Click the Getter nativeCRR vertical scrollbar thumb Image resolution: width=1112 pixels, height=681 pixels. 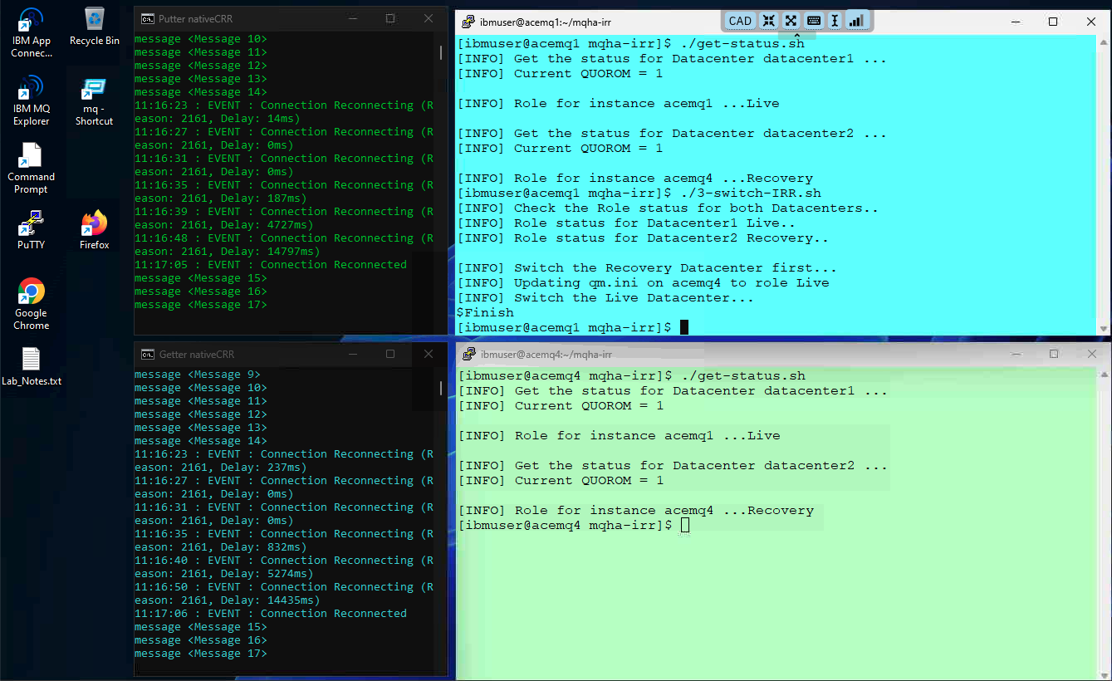[x=441, y=389]
